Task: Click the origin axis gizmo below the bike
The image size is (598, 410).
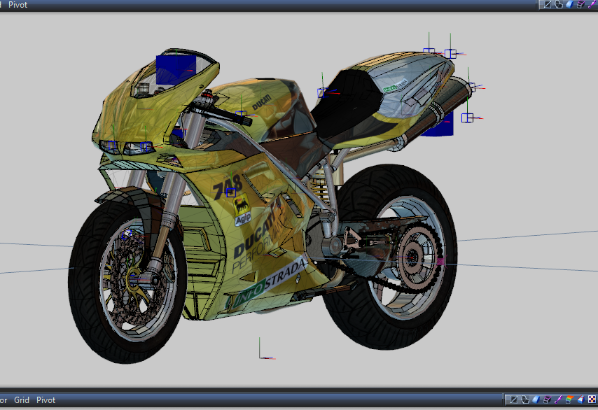Action: (x=266, y=348)
